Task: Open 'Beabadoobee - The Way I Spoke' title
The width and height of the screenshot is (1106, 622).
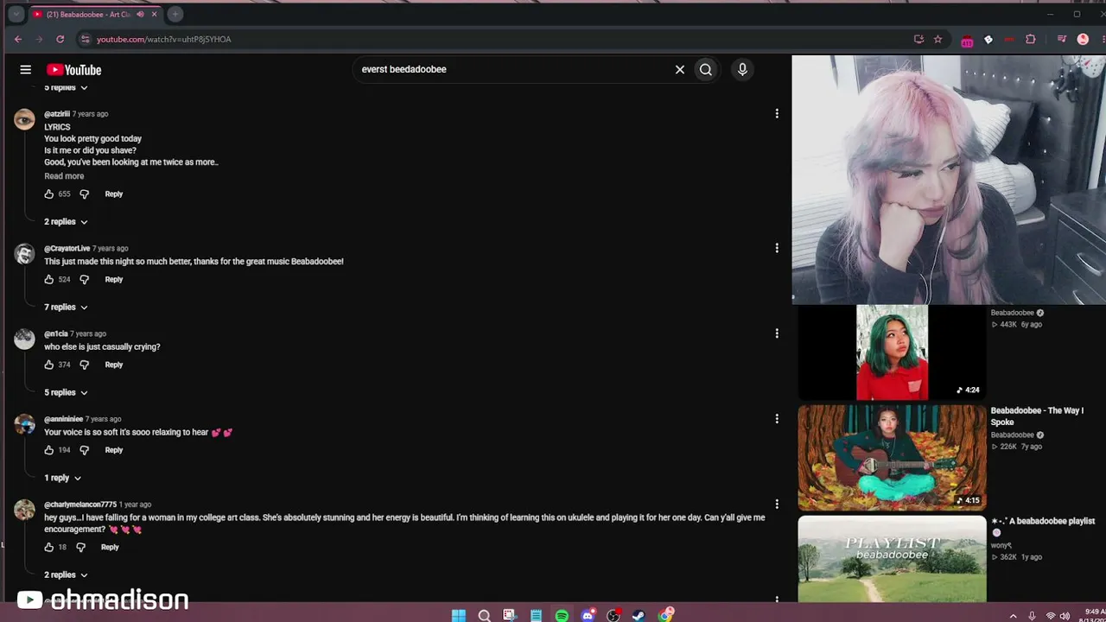Action: click(x=1037, y=416)
